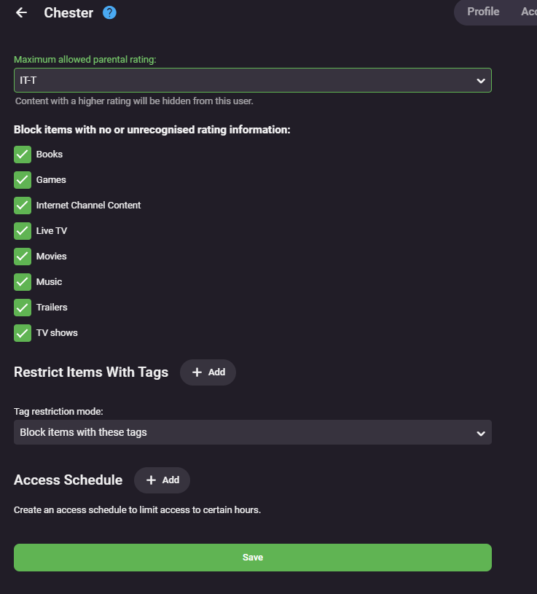Toggle the Trailers checkbox

click(23, 308)
